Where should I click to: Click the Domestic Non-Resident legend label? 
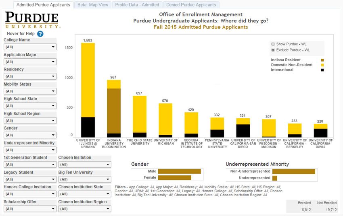(292, 65)
